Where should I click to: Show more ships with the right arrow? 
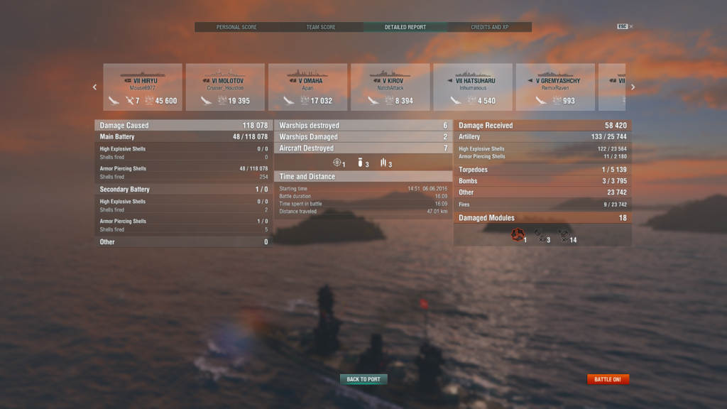(633, 87)
